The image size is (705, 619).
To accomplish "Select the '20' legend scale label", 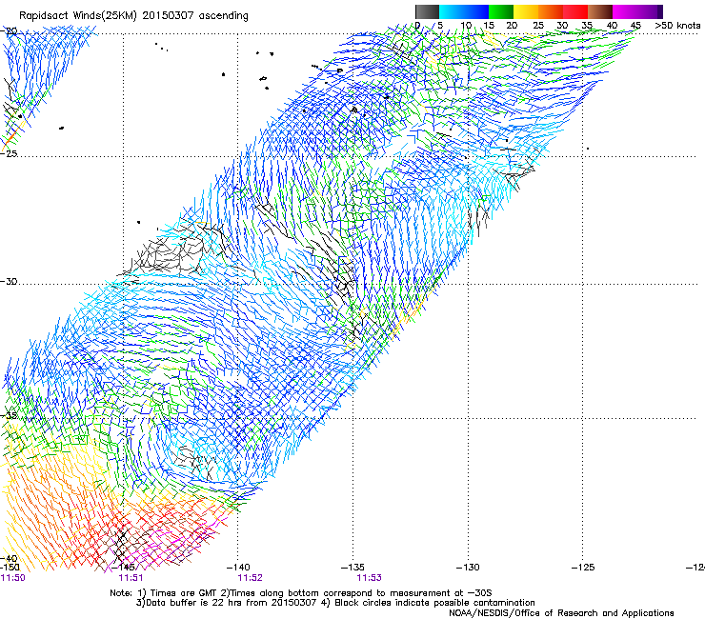I will pos(512,25).
